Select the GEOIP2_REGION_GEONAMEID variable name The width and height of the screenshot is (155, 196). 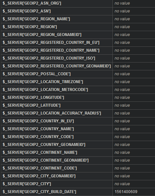(42, 35)
